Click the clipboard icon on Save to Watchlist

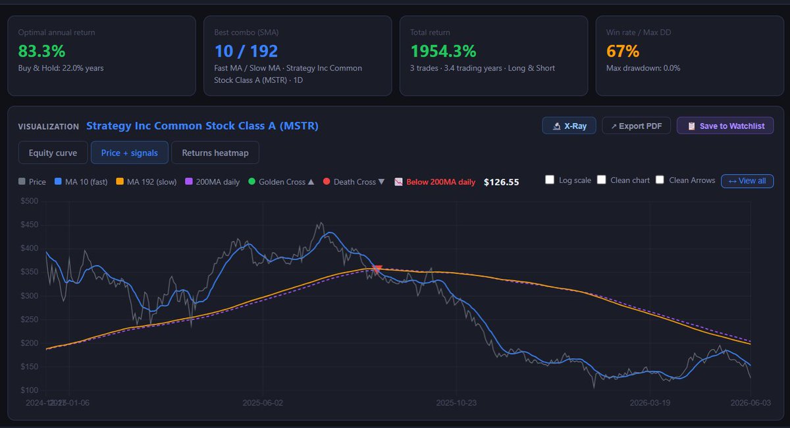click(691, 126)
